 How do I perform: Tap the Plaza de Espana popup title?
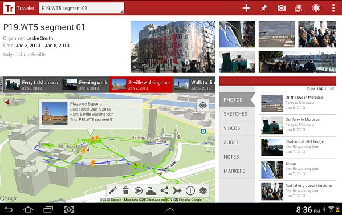(85, 104)
